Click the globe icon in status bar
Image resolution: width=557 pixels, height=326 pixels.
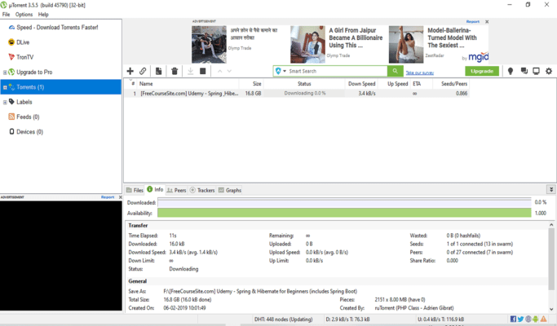point(528,319)
